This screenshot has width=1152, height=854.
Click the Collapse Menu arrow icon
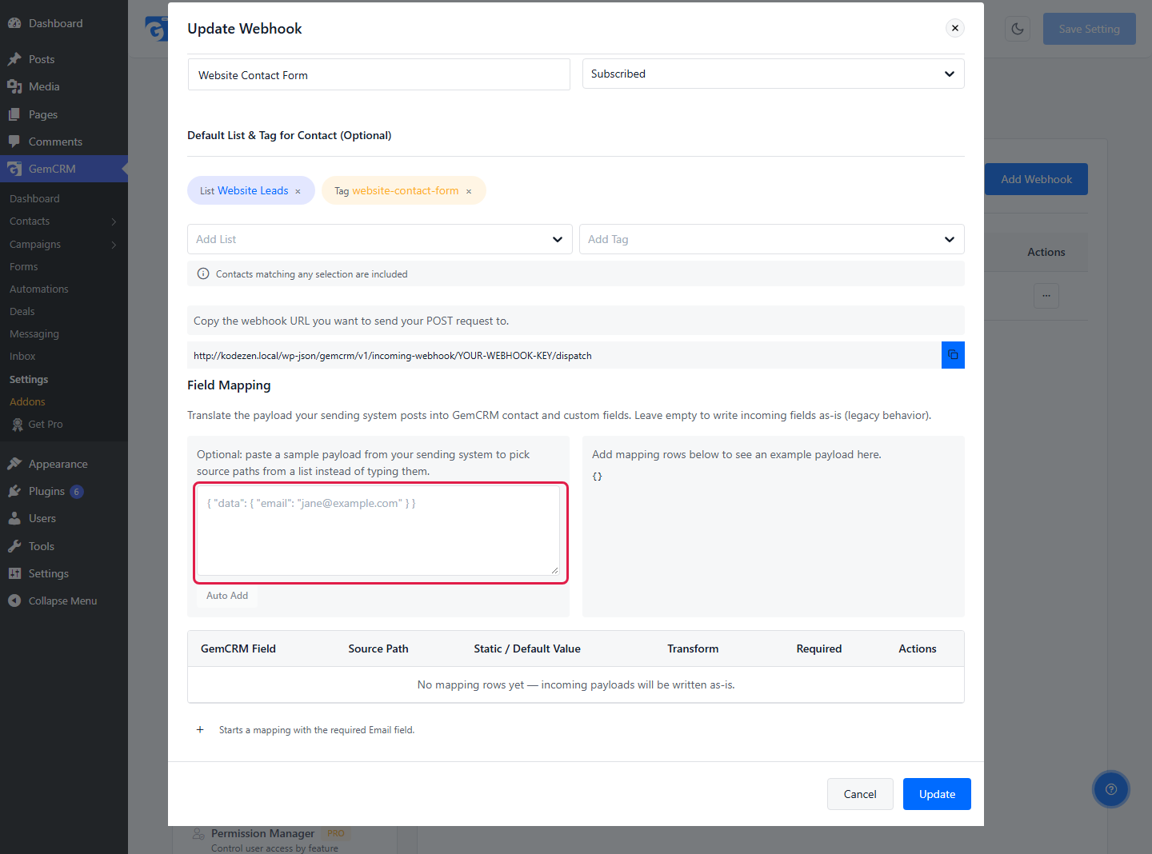tap(14, 601)
